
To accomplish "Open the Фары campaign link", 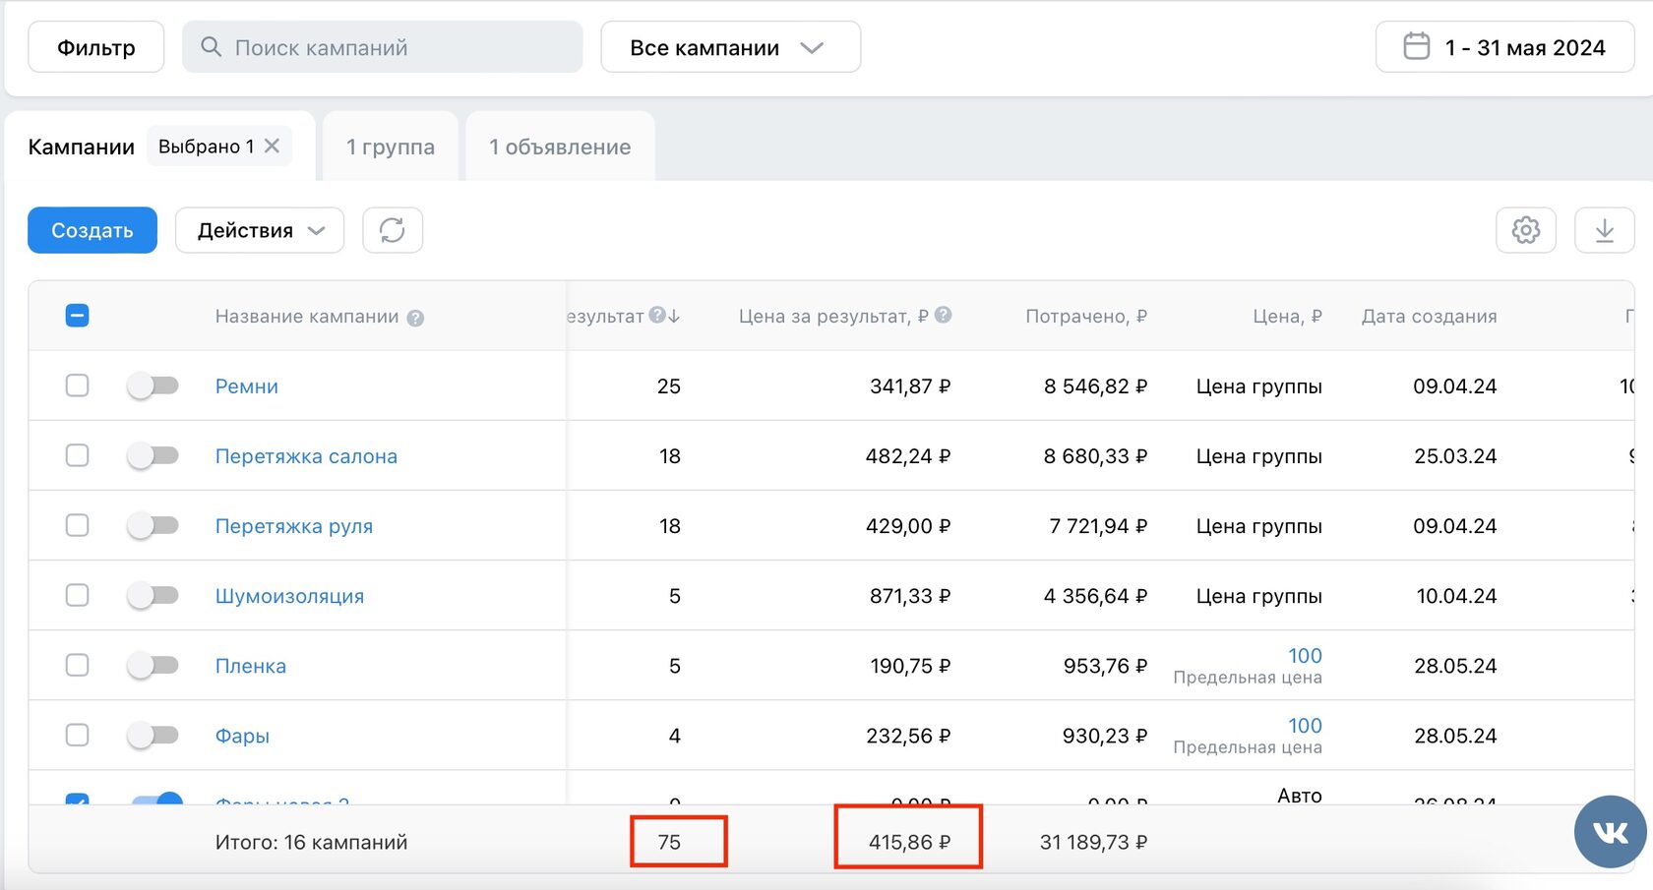I will point(242,736).
